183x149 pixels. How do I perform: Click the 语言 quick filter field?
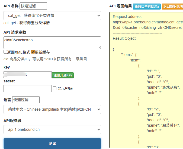point(26,100)
